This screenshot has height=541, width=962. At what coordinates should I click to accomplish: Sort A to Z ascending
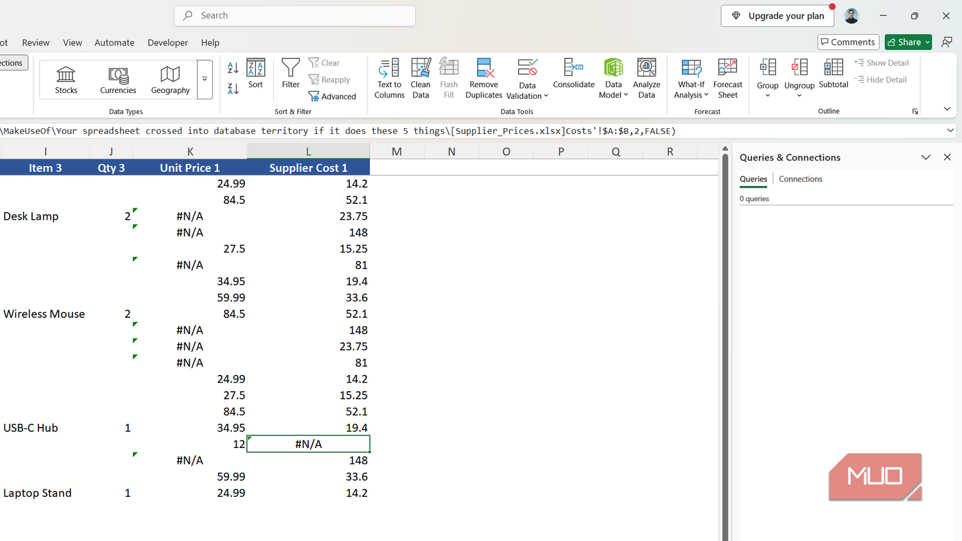233,67
